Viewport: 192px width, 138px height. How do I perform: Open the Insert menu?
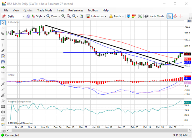60,11
